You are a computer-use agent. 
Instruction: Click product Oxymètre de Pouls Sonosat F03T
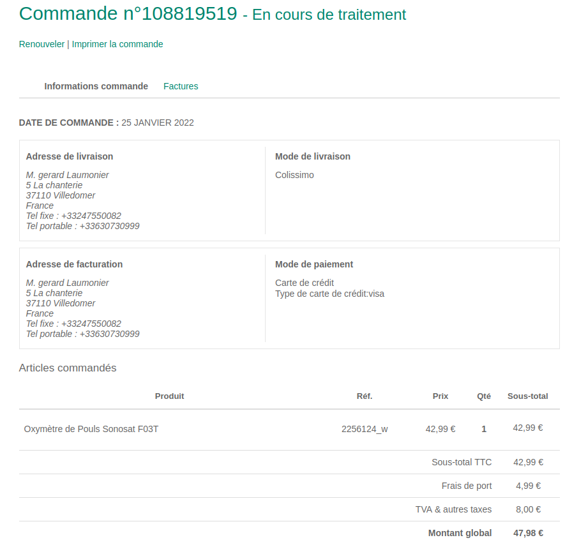91,429
